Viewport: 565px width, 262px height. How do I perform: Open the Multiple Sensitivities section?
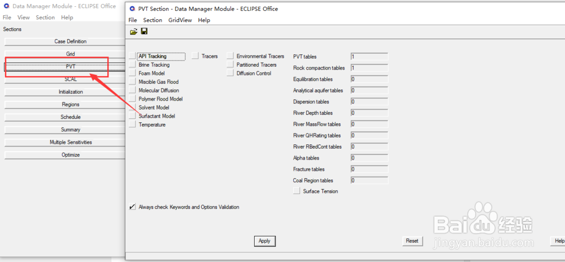pyautogui.click(x=65, y=142)
